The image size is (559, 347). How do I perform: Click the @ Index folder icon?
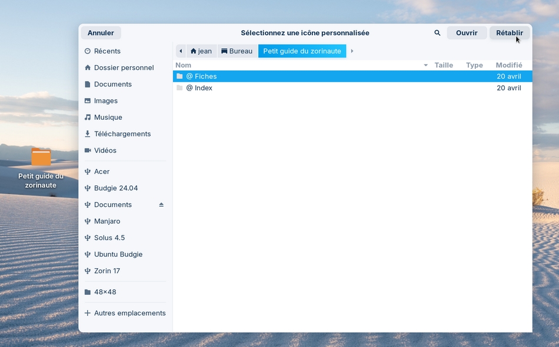[179, 88]
